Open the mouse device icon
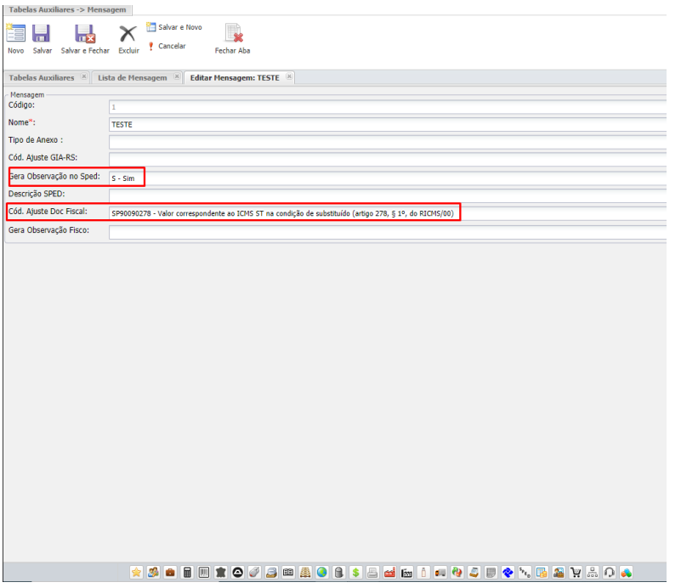Screen dimensions: 681x588 tap(254, 573)
